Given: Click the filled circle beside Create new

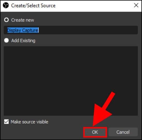Looking at the screenshot, I should click(x=6, y=20).
